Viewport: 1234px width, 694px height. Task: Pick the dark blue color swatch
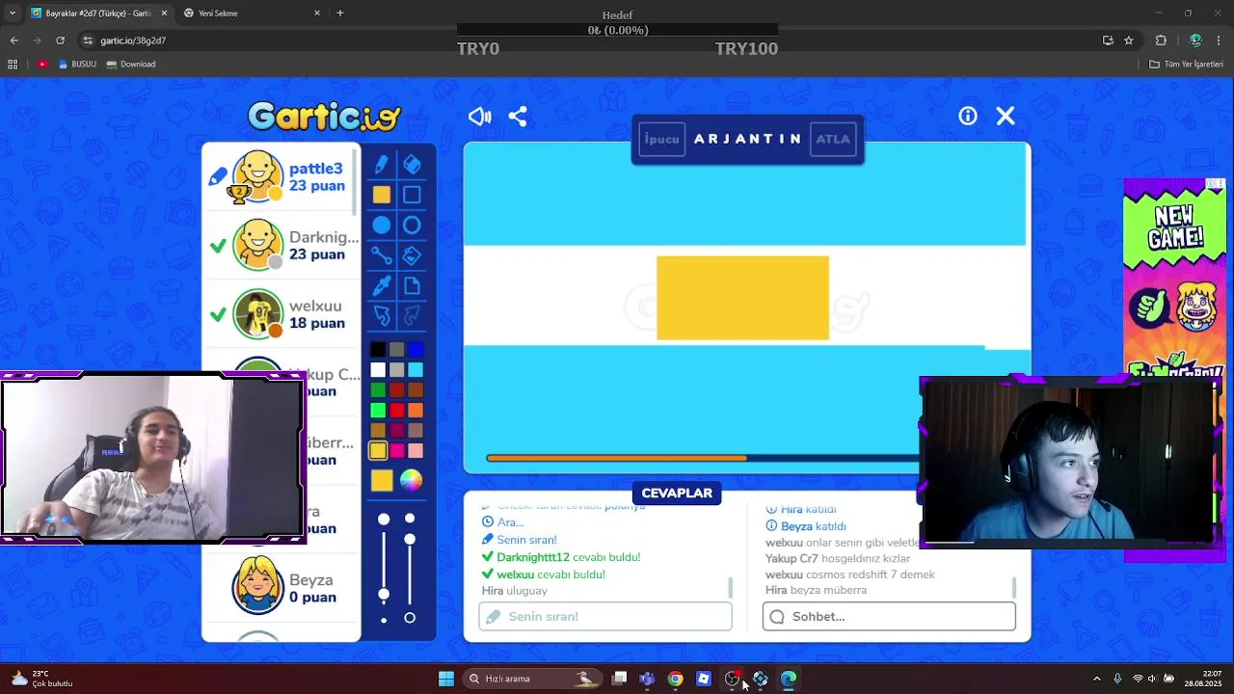point(416,350)
